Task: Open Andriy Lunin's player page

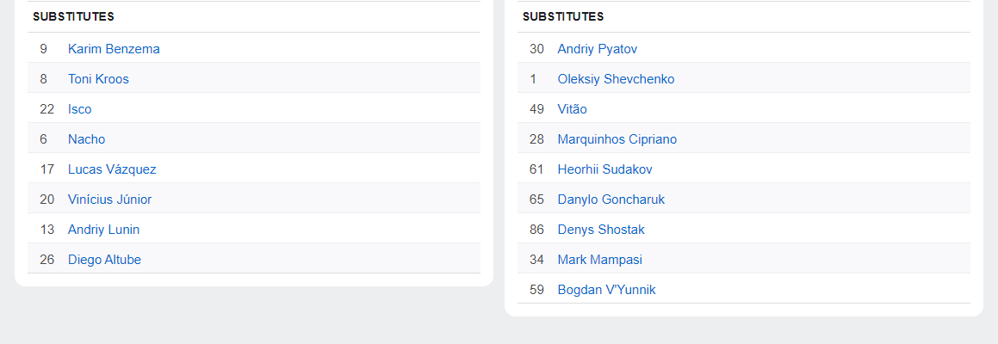Action: pos(103,230)
